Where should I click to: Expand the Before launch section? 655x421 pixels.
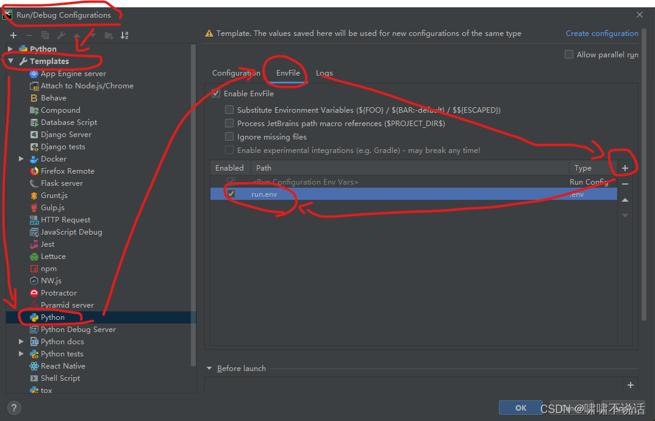[209, 368]
